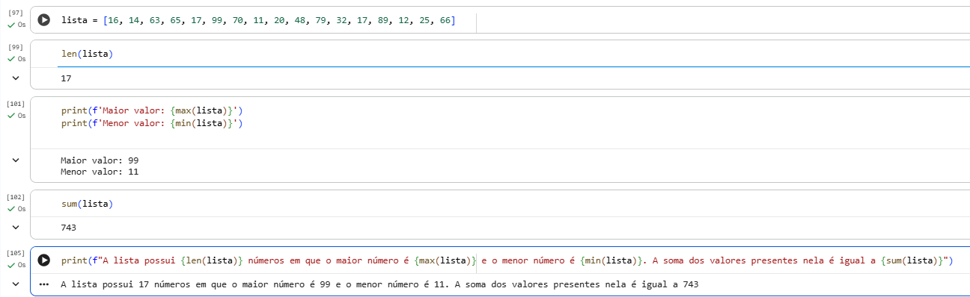Collapse the output showing 17
The image size is (970, 297).
coord(16,78)
